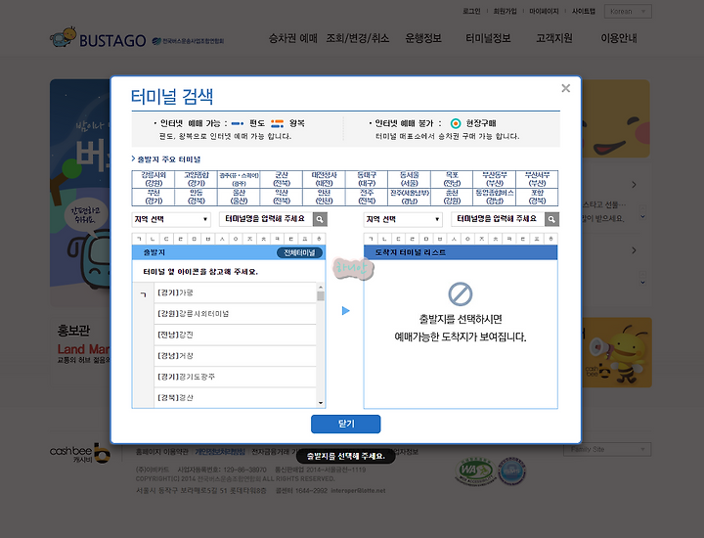Close the terminal search dialog with X

[x=566, y=88]
